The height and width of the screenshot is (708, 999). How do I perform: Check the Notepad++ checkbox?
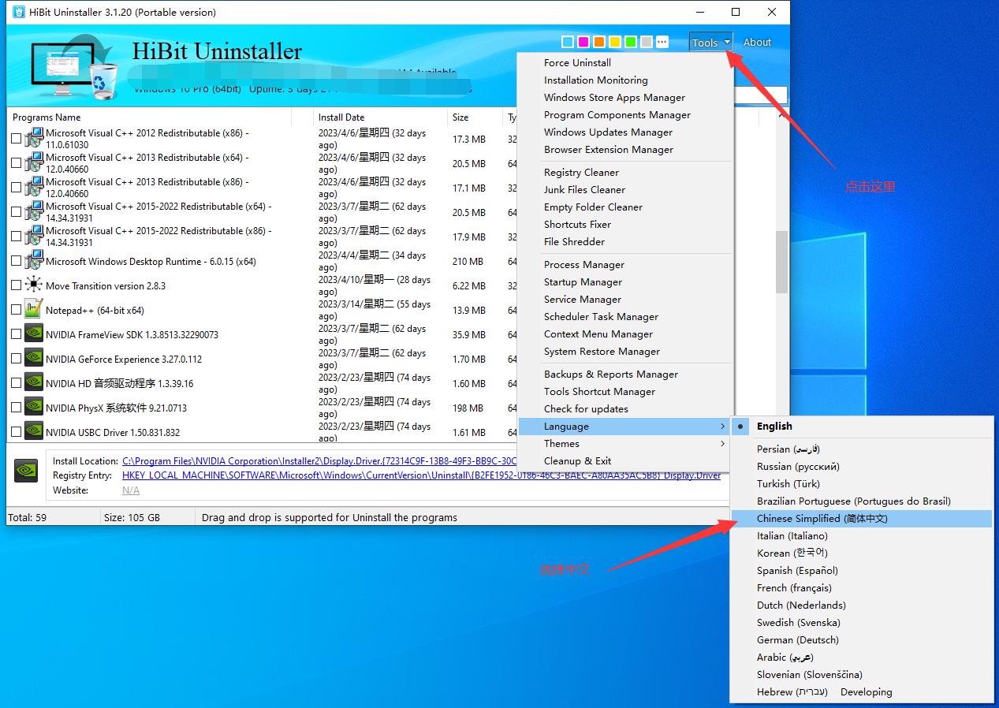pos(17,310)
